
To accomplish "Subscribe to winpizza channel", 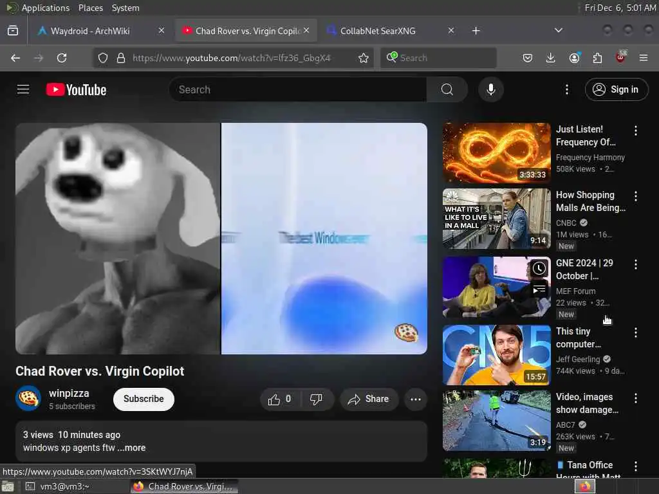I will pyautogui.click(x=144, y=399).
